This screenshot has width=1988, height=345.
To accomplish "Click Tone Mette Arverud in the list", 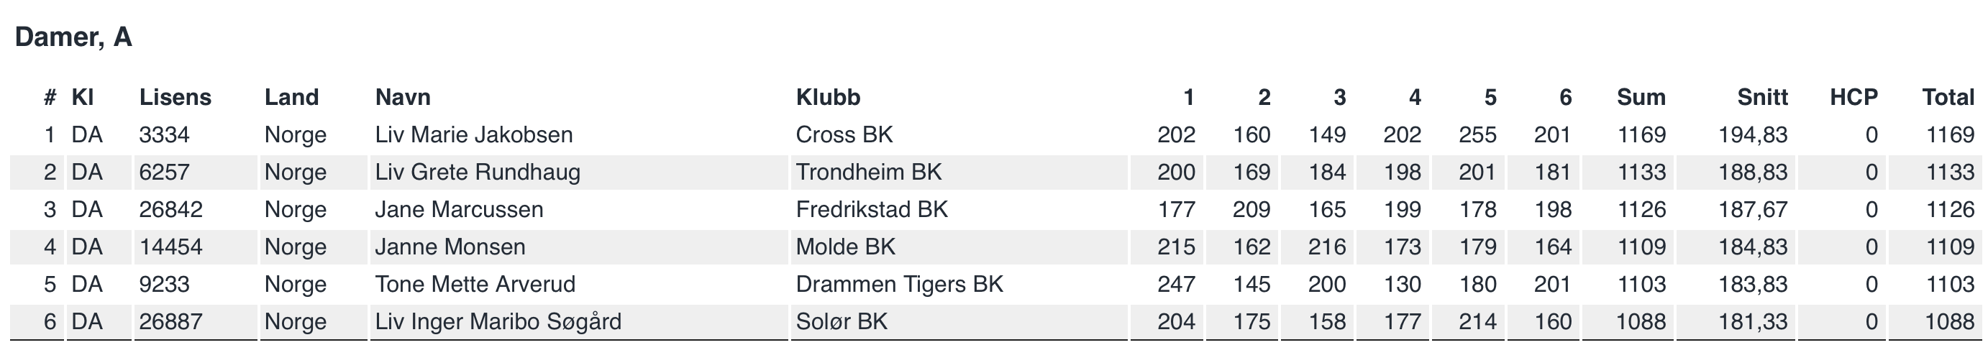I will tap(475, 284).
